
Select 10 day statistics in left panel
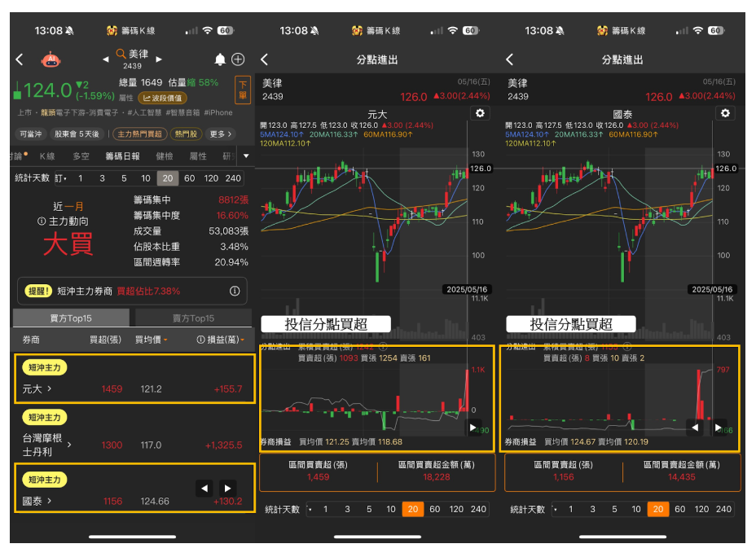[x=146, y=178]
